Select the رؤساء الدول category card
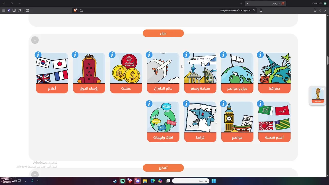The height and width of the screenshot is (185, 329). tap(89, 73)
